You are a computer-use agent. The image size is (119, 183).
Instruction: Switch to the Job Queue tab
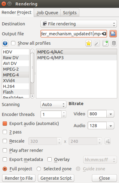click(x=47, y=13)
